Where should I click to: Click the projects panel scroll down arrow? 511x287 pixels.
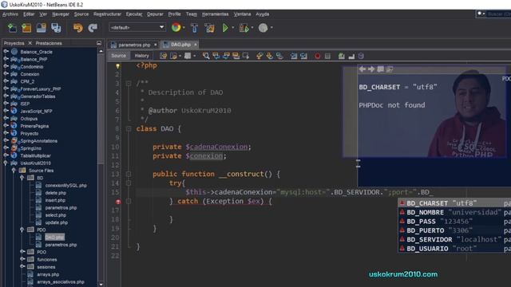point(101,284)
